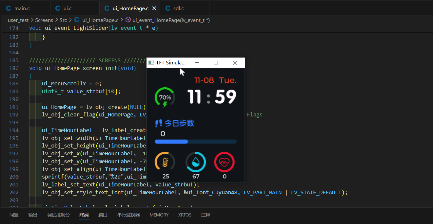Click the red heart rate gauge
The height and width of the screenshot is (224, 433).
[x=225, y=162]
